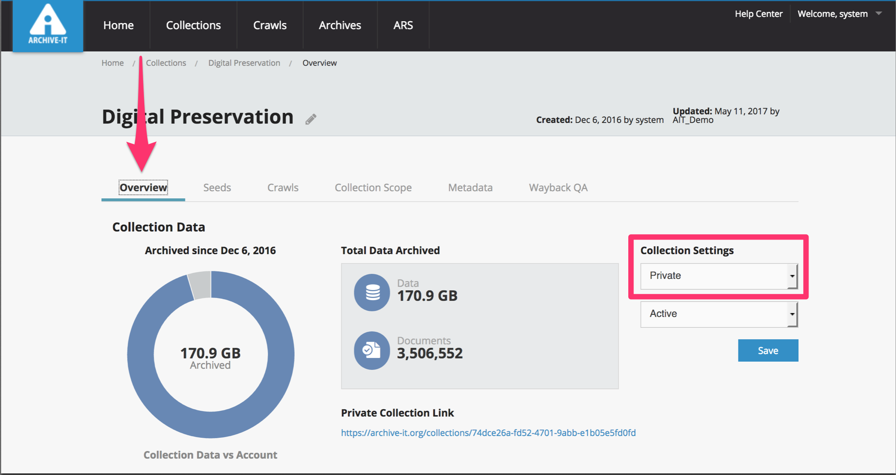Open Collections in the main navigation
896x475 pixels.
(193, 25)
